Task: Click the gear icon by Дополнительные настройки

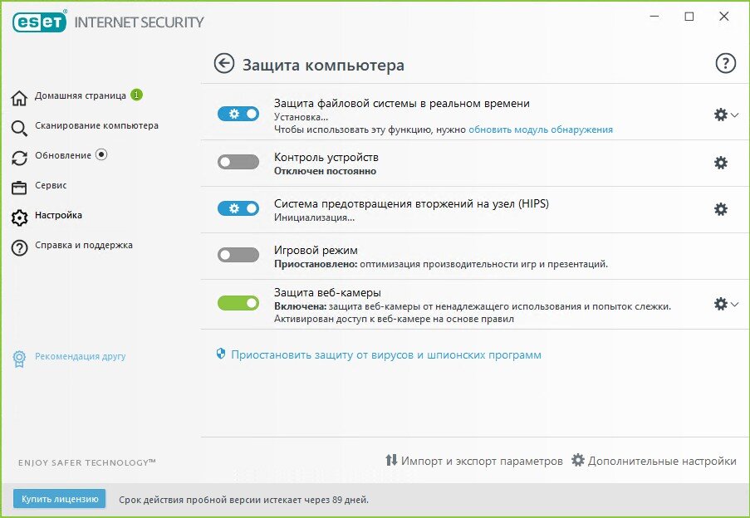Action: pyautogui.click(x=578, y=460)
